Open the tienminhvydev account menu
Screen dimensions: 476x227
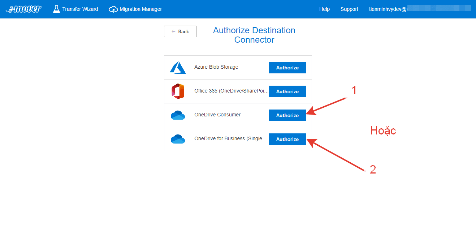click(x=420, y=9)
